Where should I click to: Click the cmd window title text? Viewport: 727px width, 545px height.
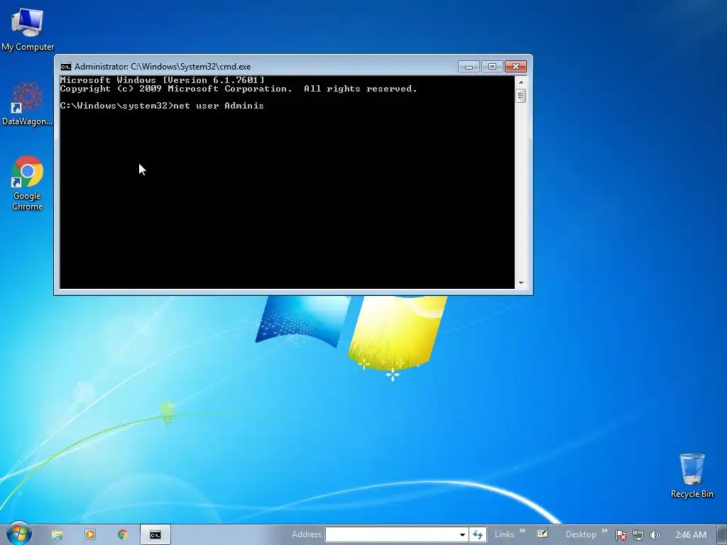click(x=163, y=67)
